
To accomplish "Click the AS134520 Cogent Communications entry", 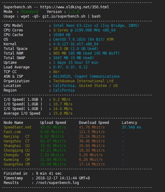I will click(x=86, y=76).
